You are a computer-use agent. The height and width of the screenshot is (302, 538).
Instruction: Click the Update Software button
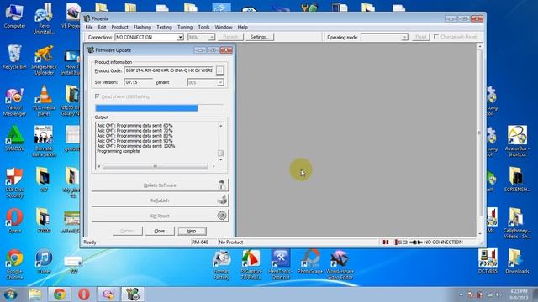[160, 185]
